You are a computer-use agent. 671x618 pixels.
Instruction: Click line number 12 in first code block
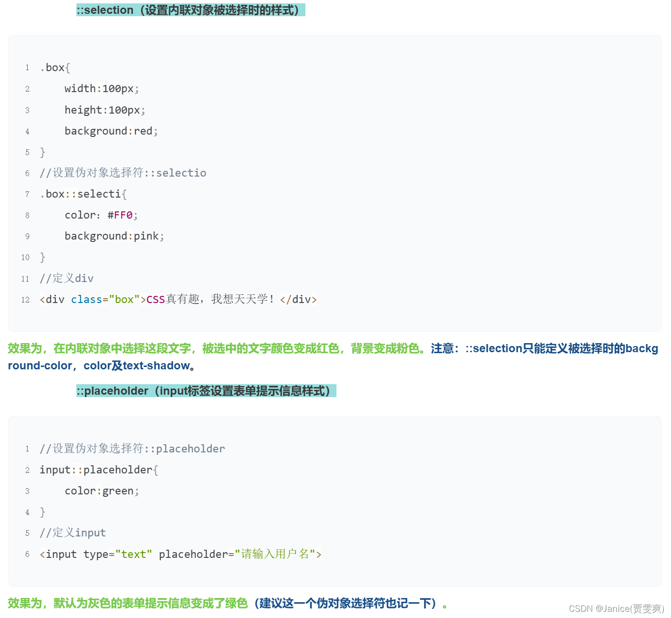tap(25, 300)
